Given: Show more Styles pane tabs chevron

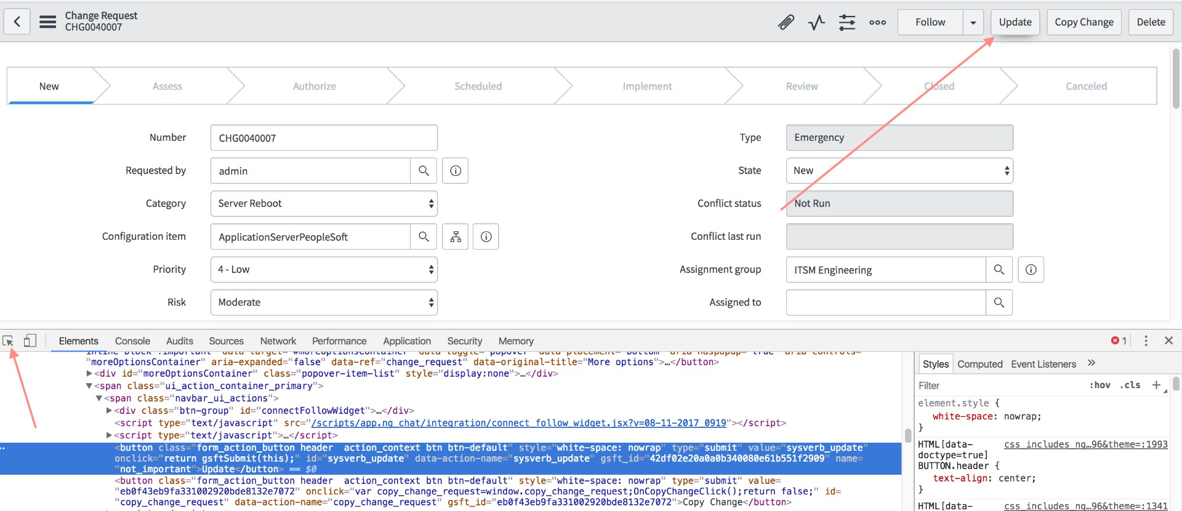Looking at the screenshot, I should click(x=1092, y=363).
